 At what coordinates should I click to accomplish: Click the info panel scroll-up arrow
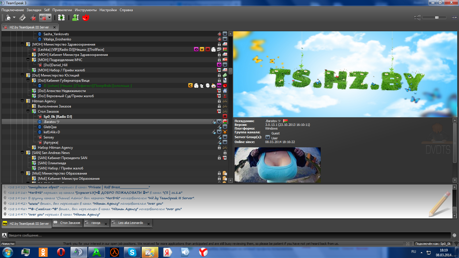(x=455, y=120)
